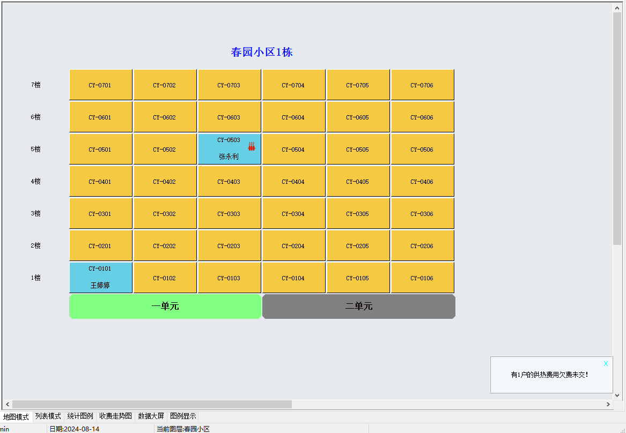Select room CY-0706
This screenshot has width=626, height=433.
422,85
